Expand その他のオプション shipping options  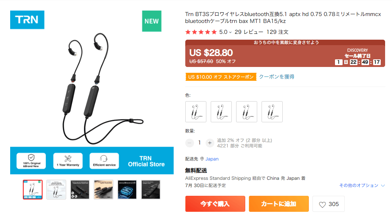coord(362,185)
